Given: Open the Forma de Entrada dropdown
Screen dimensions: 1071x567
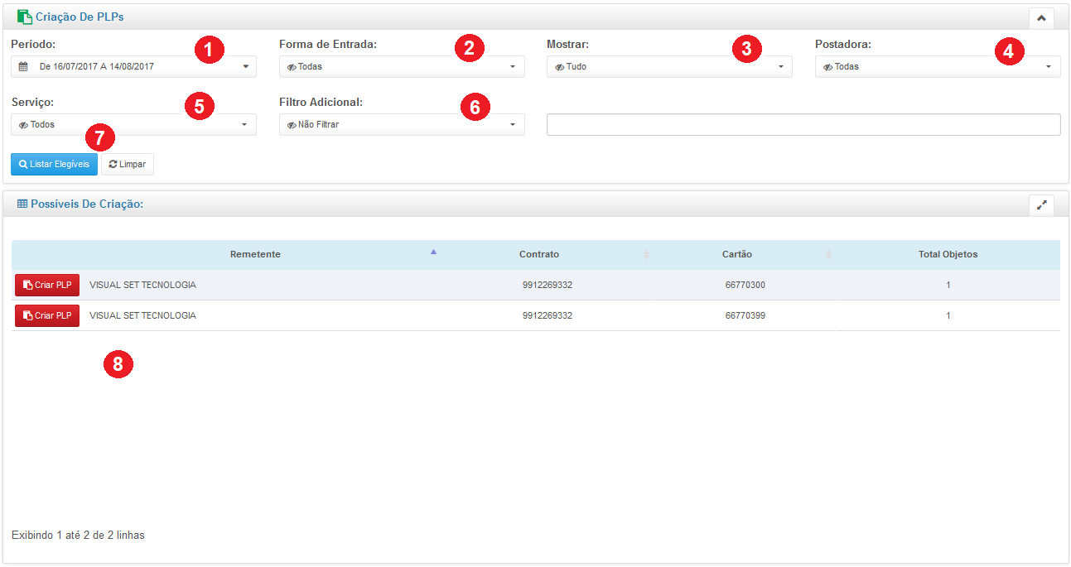Looking at the screenshot, I should (402, 67).
